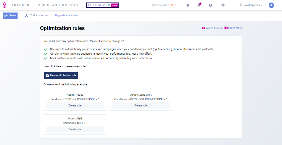Select the Automizer tab

point(103,5)
